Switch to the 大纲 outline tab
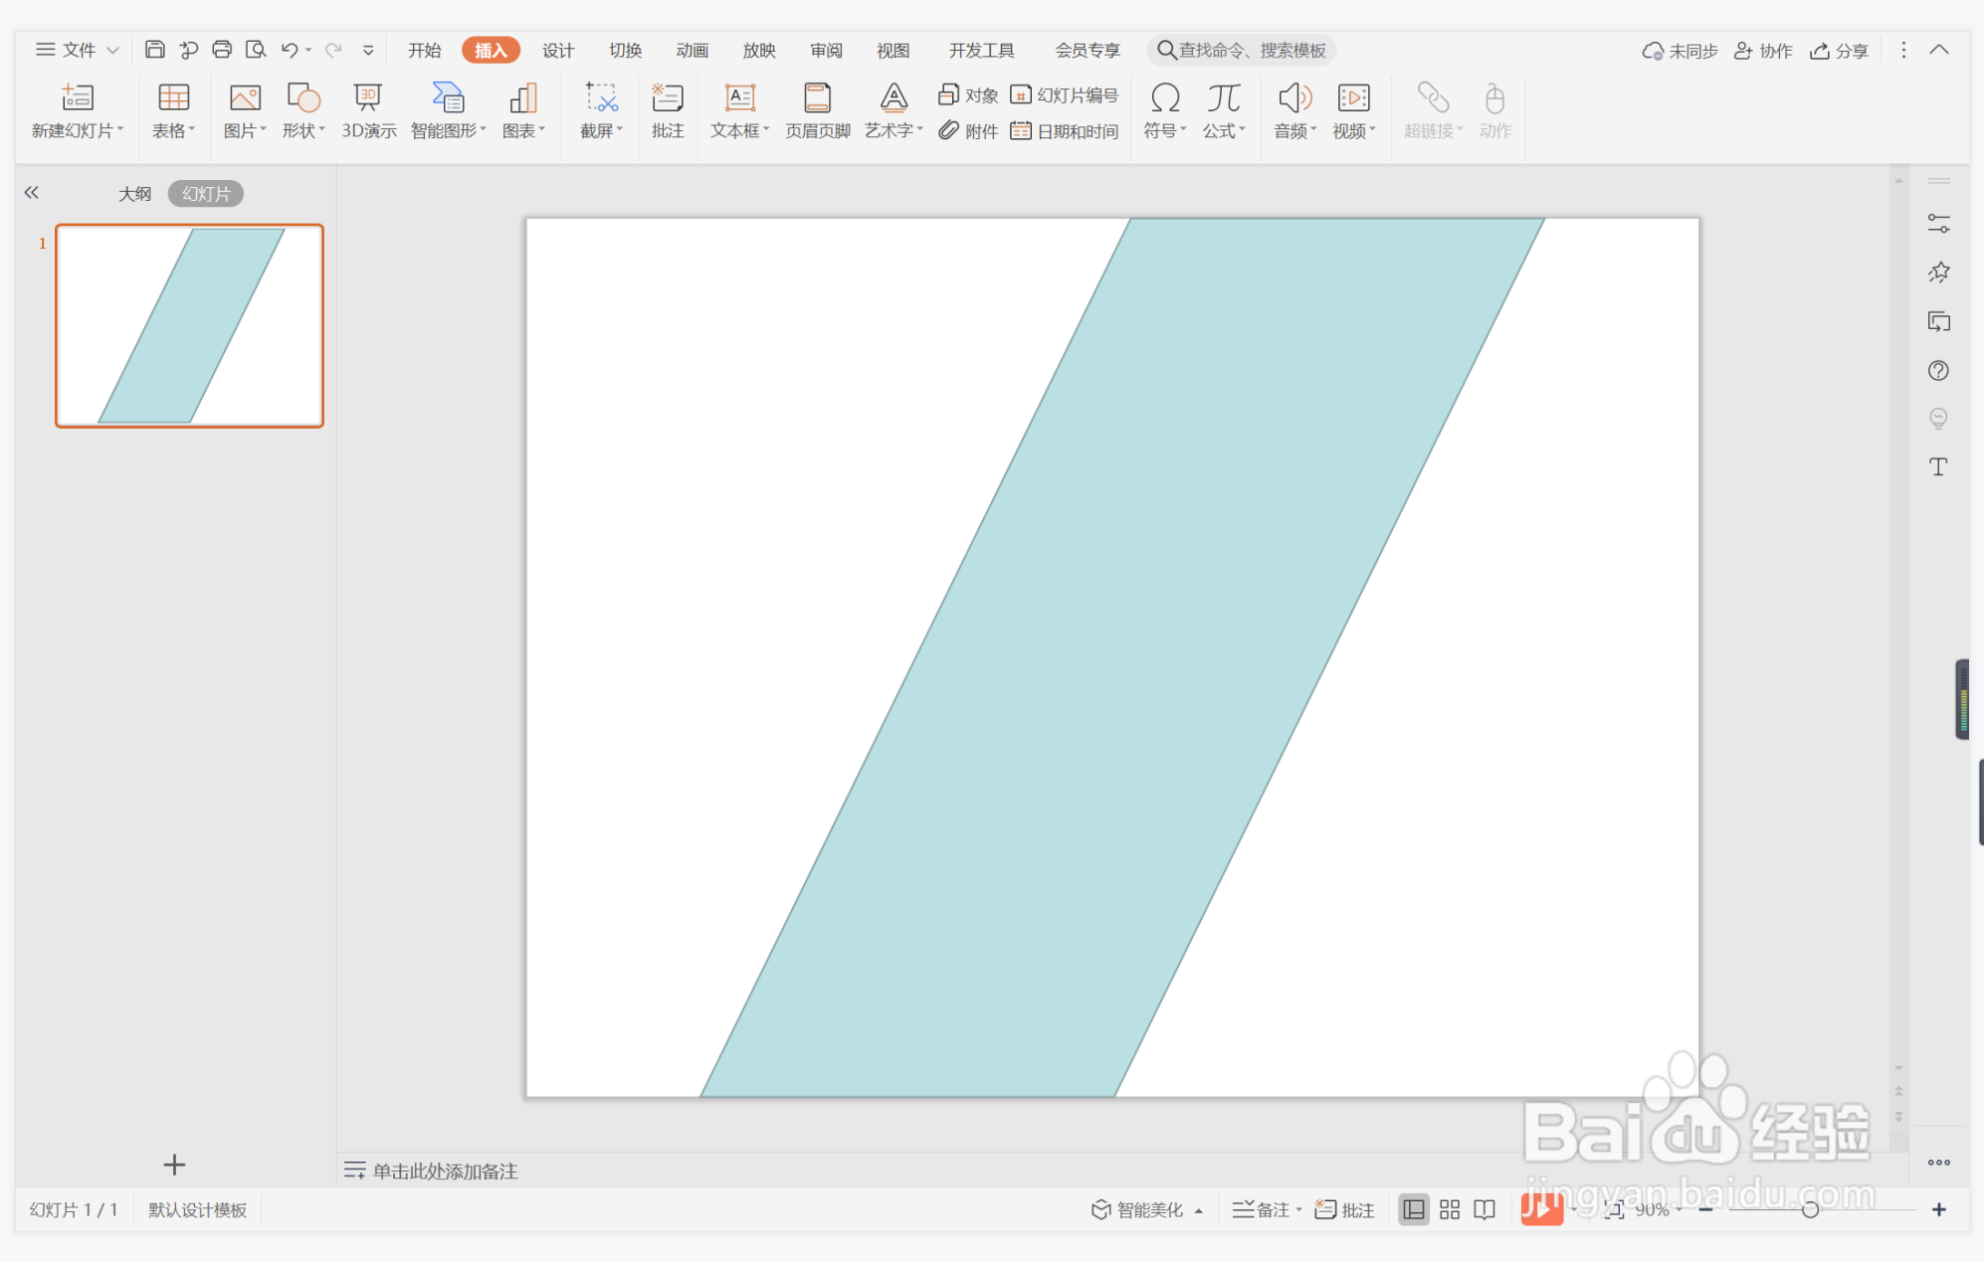The height and width of the screenshot is (1262, 1984). pos(134,194)
